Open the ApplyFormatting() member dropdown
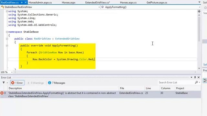 [x=200, y=7]
